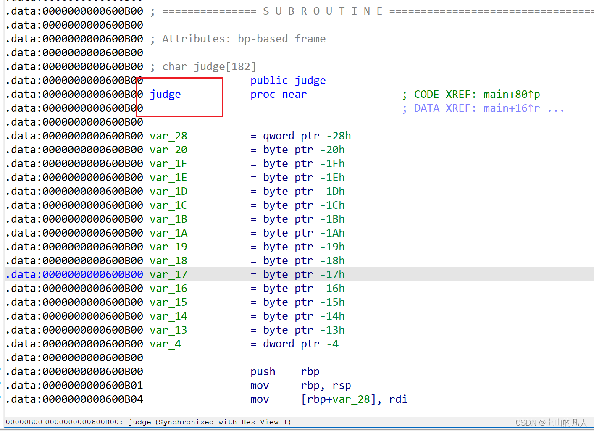Click address .data:0000000000600B04
This screenshot has height=431, width=594.
point(74,399)
